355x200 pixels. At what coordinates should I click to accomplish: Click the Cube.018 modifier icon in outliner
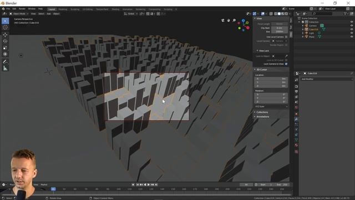point(323,29)
